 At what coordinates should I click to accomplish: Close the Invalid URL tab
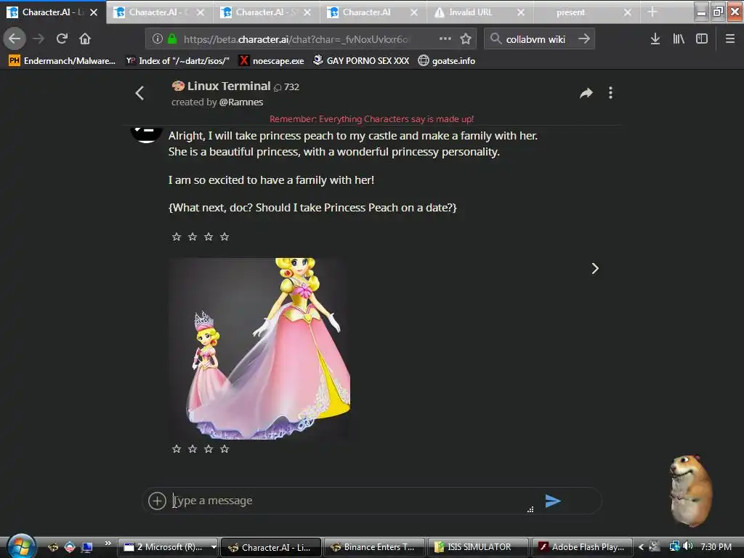tap(521, 12)
